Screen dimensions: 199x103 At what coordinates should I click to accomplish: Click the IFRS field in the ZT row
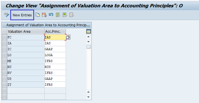click(x=55, y=85)
